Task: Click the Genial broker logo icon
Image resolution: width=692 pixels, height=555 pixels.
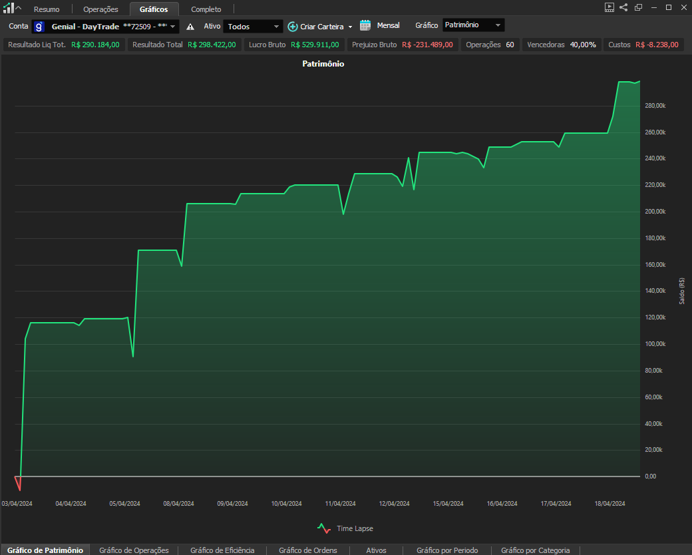Action: coord(39,27)
